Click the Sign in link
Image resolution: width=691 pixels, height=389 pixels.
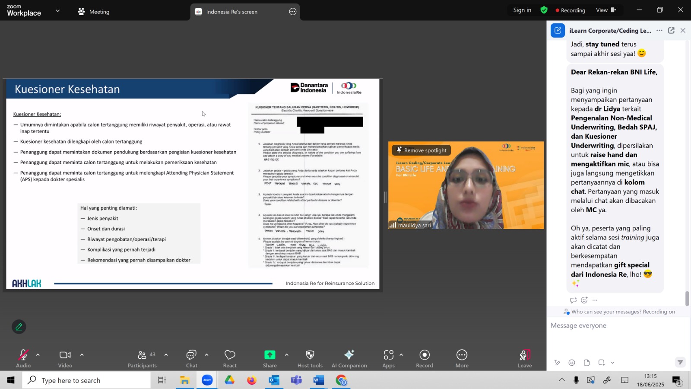pyautogui.click(x=522, y=10)
